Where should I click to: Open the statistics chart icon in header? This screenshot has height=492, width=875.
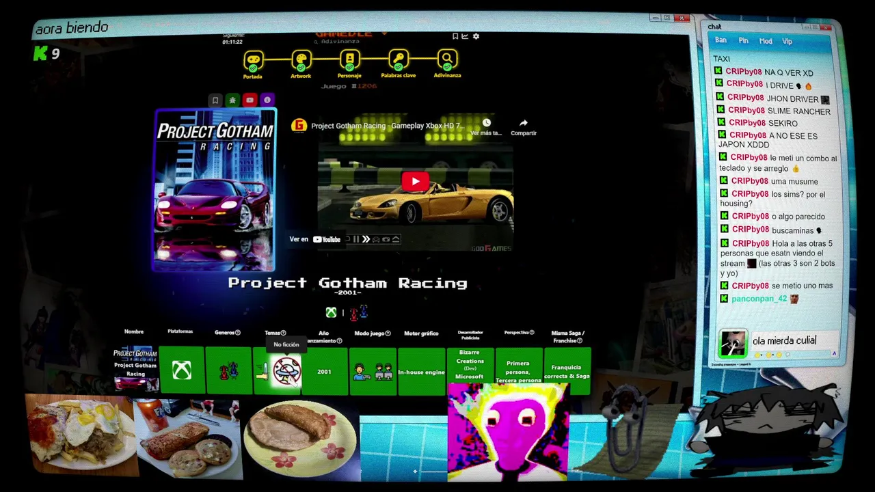point(466,36)
